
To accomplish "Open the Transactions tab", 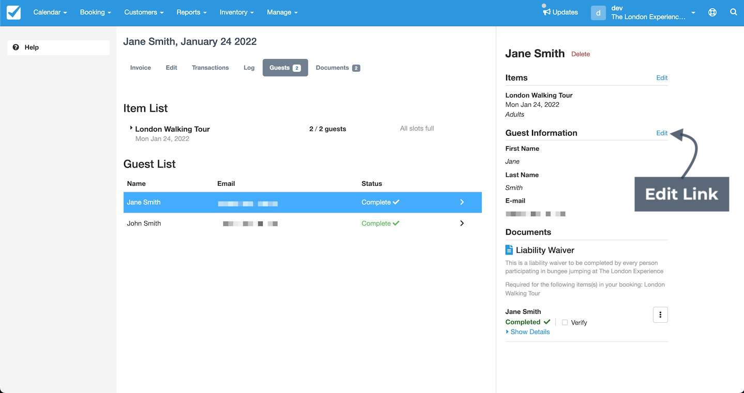I will [x=210, y=68].
